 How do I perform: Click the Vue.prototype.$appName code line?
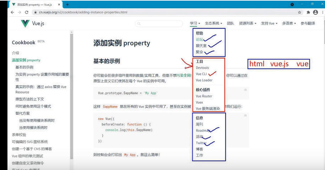(x=128, y=93)
